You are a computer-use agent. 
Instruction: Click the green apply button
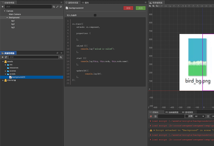pyautogui.click(x=140, y=8)
